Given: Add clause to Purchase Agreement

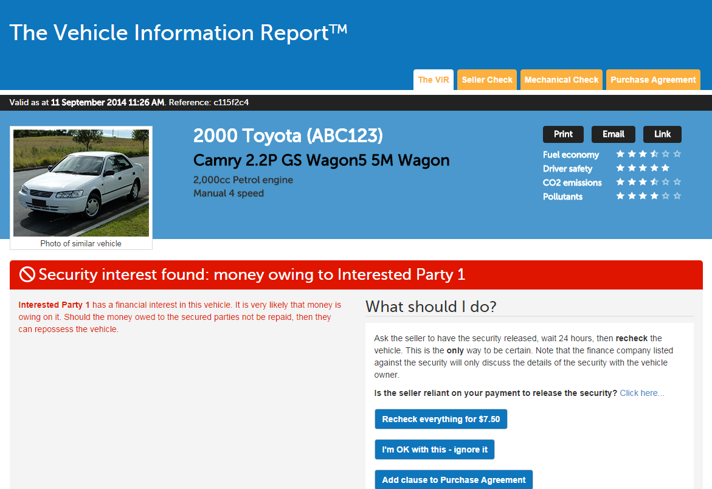Looking at the screenshot, I should coord(454,479).
